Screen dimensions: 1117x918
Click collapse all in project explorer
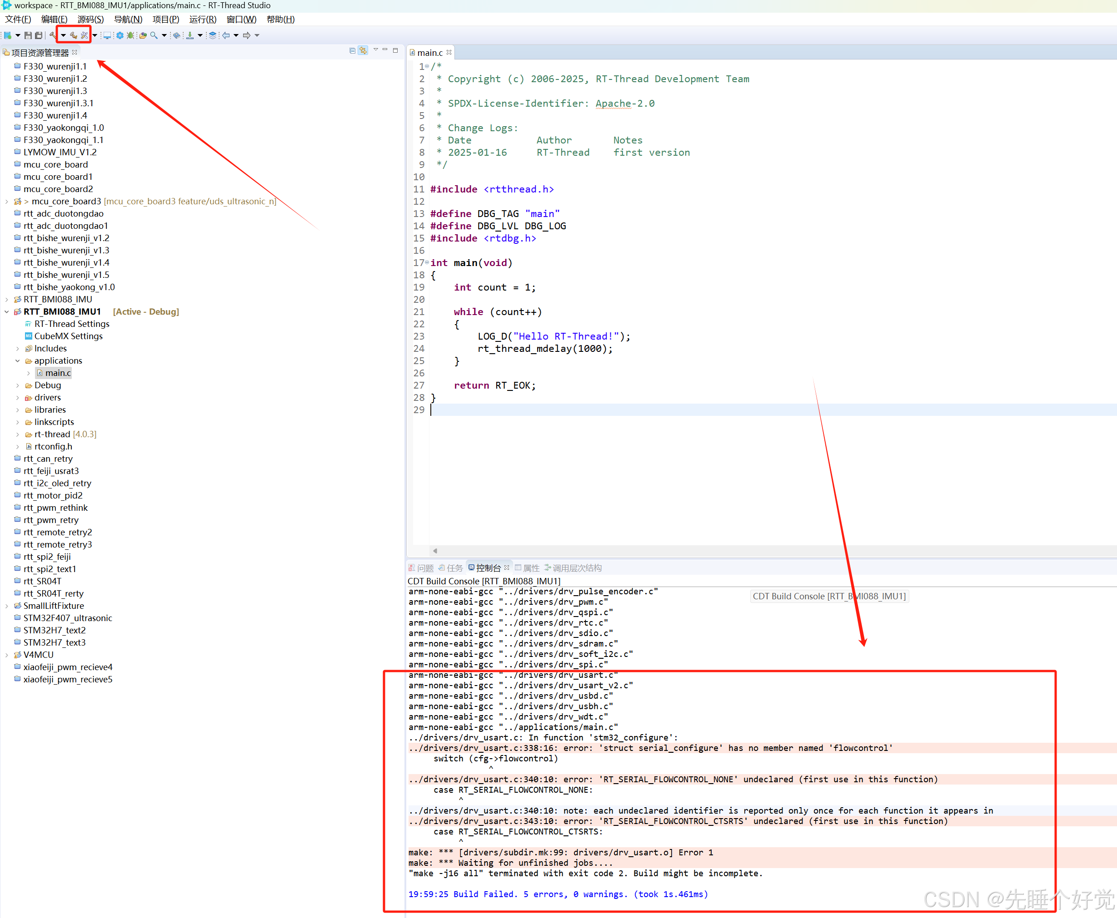[353, 51]
